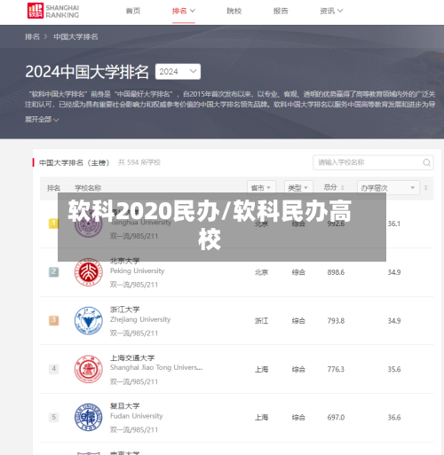Click 学校名称 column header
The width and height of the screenshot is (444, 455).
[x=88, y=188]
